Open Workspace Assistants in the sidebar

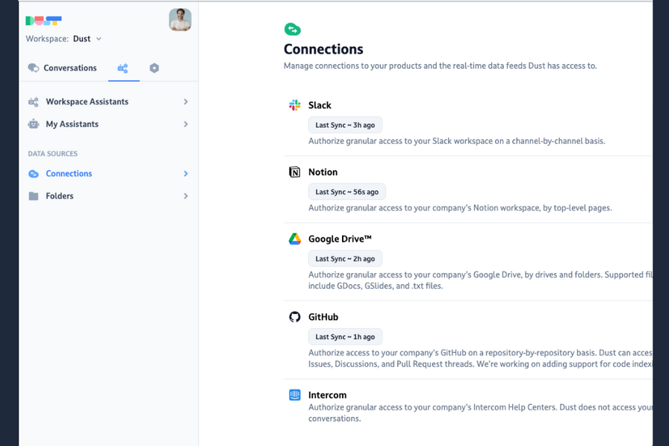pos(87,101)
